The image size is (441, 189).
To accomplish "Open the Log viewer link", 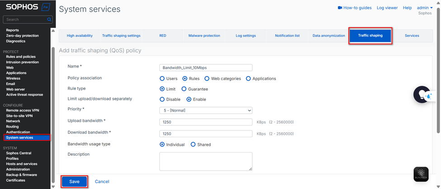I will pyautogui.click(x=387, y=8).
